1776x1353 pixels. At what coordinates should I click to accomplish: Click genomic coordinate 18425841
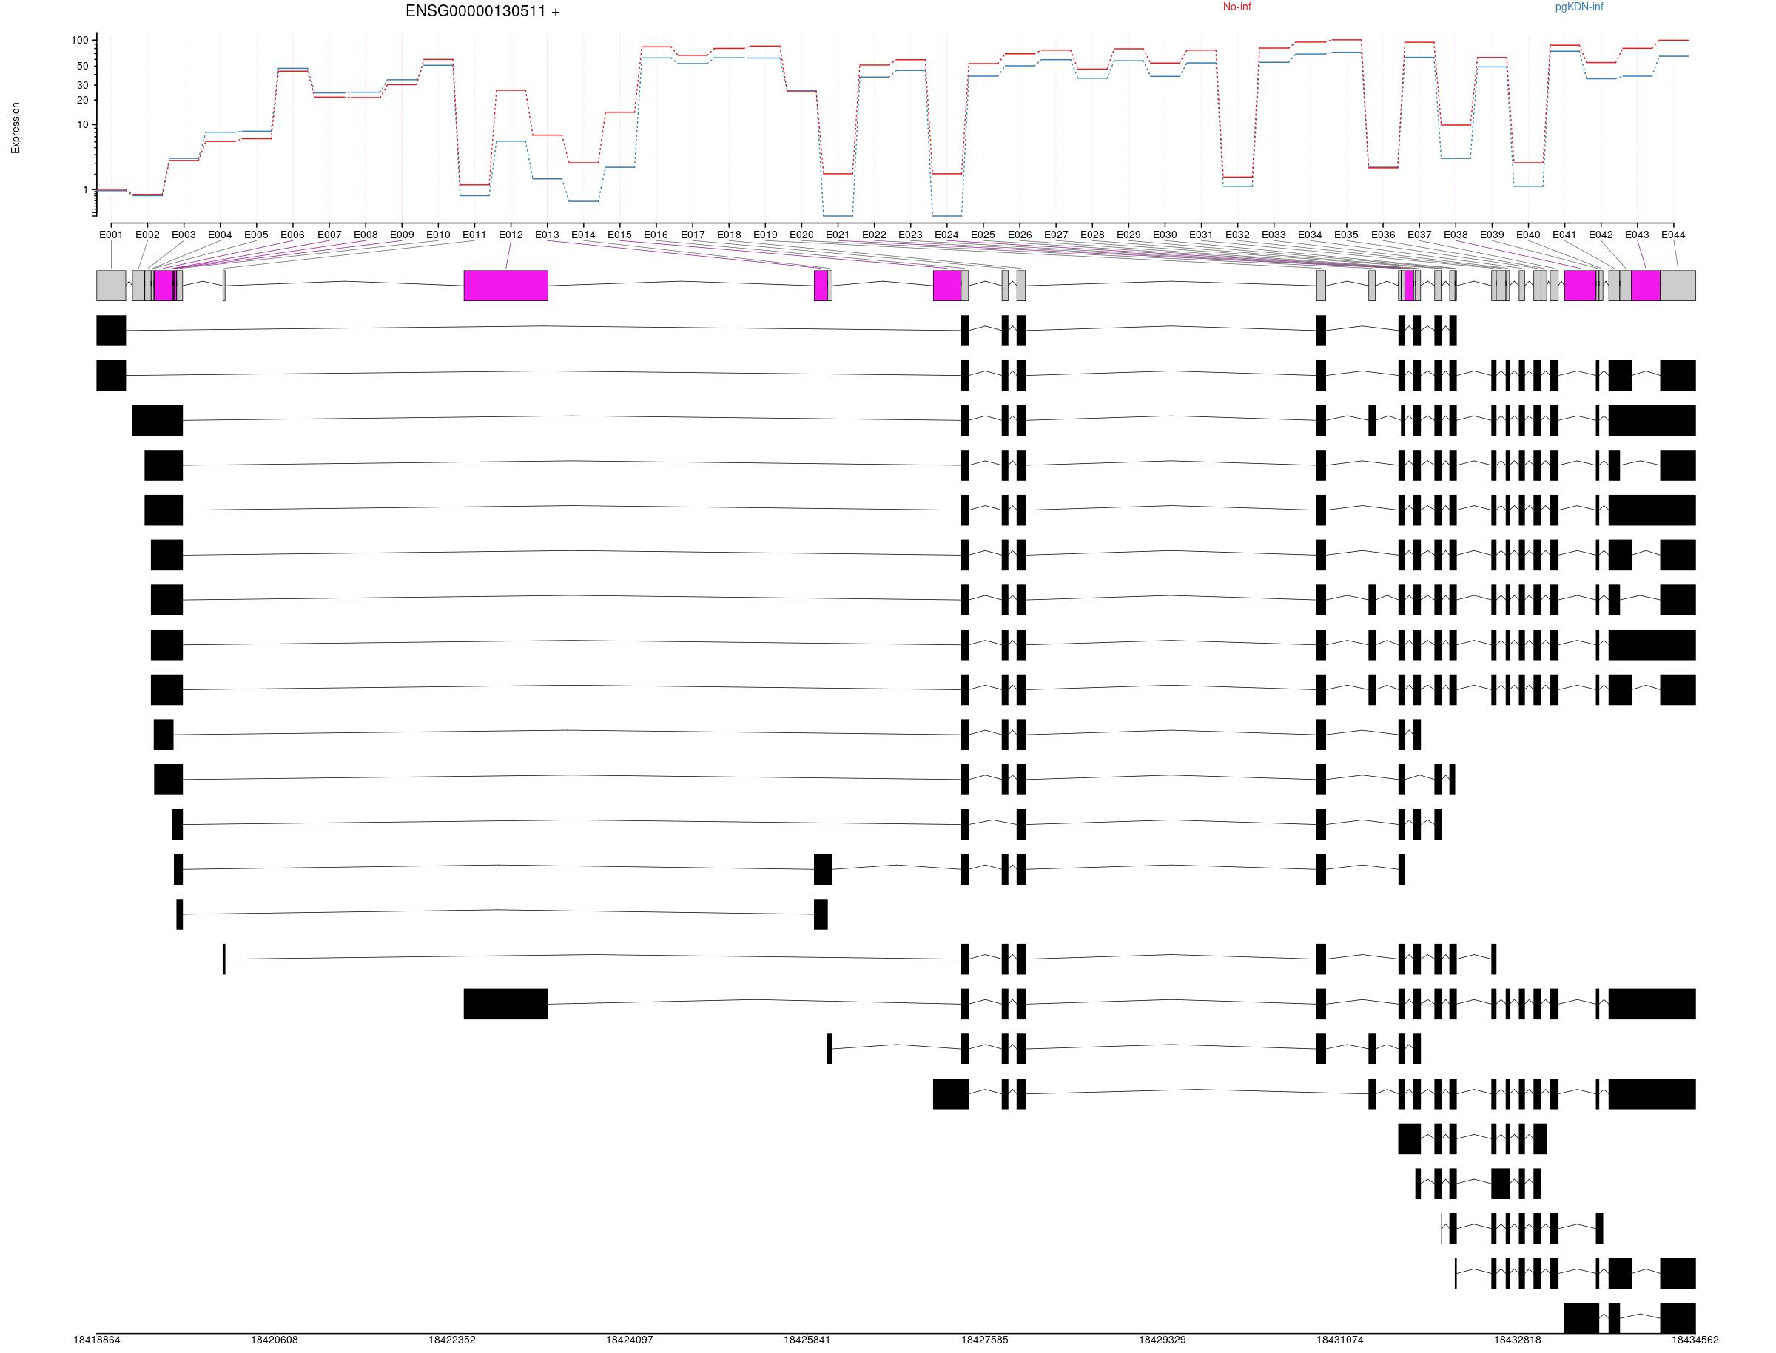807,1340
